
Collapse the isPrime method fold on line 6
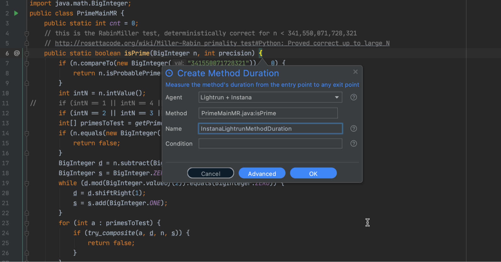click(27, 53)
